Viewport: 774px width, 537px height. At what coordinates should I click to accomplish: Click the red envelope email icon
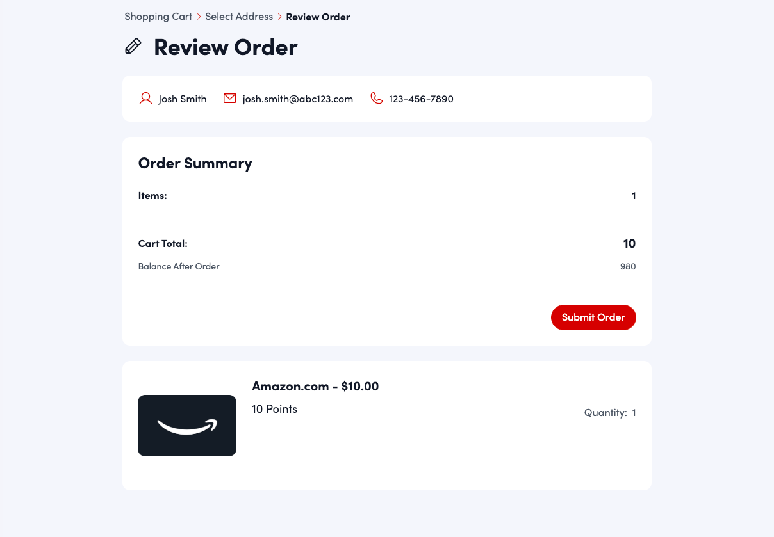point(230,99)
